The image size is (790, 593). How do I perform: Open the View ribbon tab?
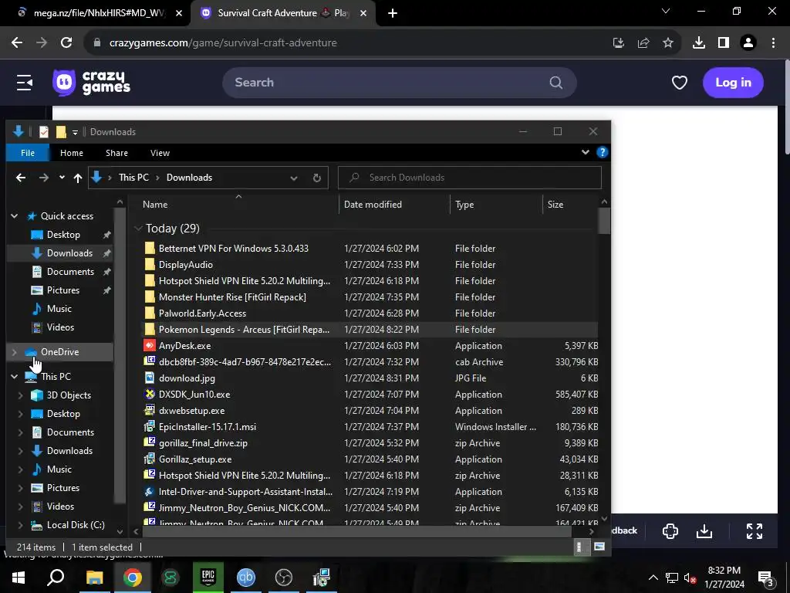point(160,153)
